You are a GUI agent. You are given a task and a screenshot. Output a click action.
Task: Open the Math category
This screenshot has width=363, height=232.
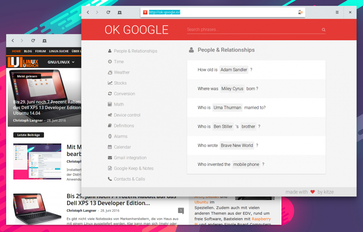point(119,104)
